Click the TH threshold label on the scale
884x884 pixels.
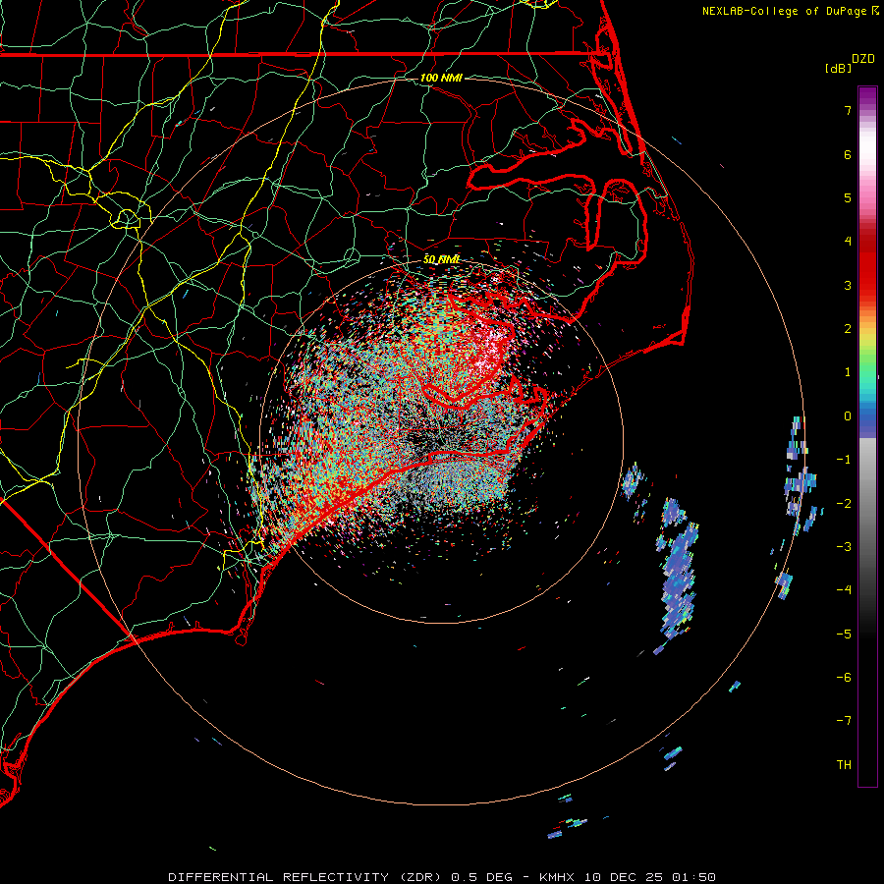[844, 765]
